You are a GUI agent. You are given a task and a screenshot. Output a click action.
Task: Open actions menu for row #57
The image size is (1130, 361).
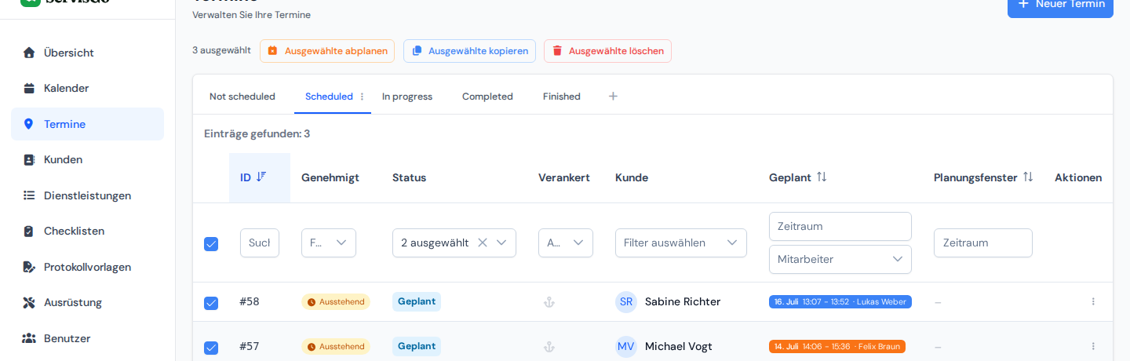coord(1093,346)
